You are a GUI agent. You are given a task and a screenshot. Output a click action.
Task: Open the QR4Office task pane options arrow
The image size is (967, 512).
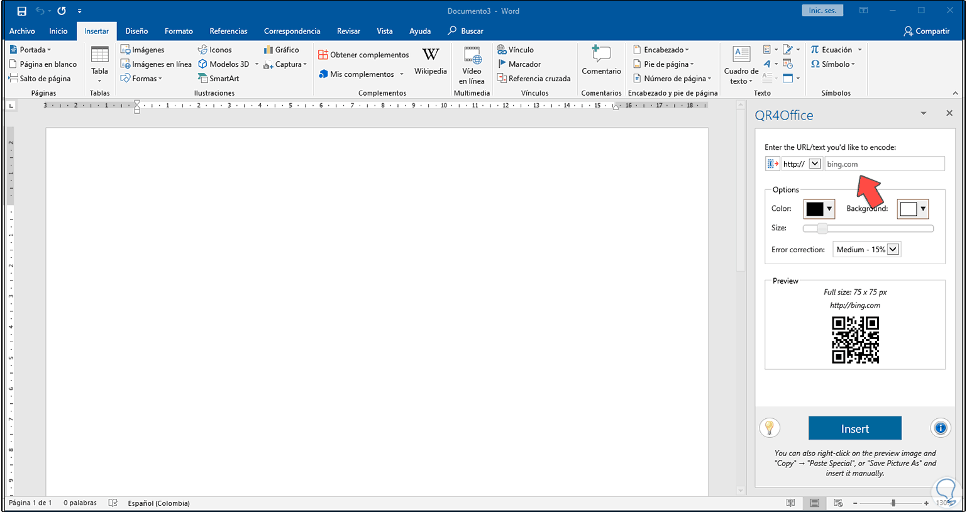click(924, 113)
